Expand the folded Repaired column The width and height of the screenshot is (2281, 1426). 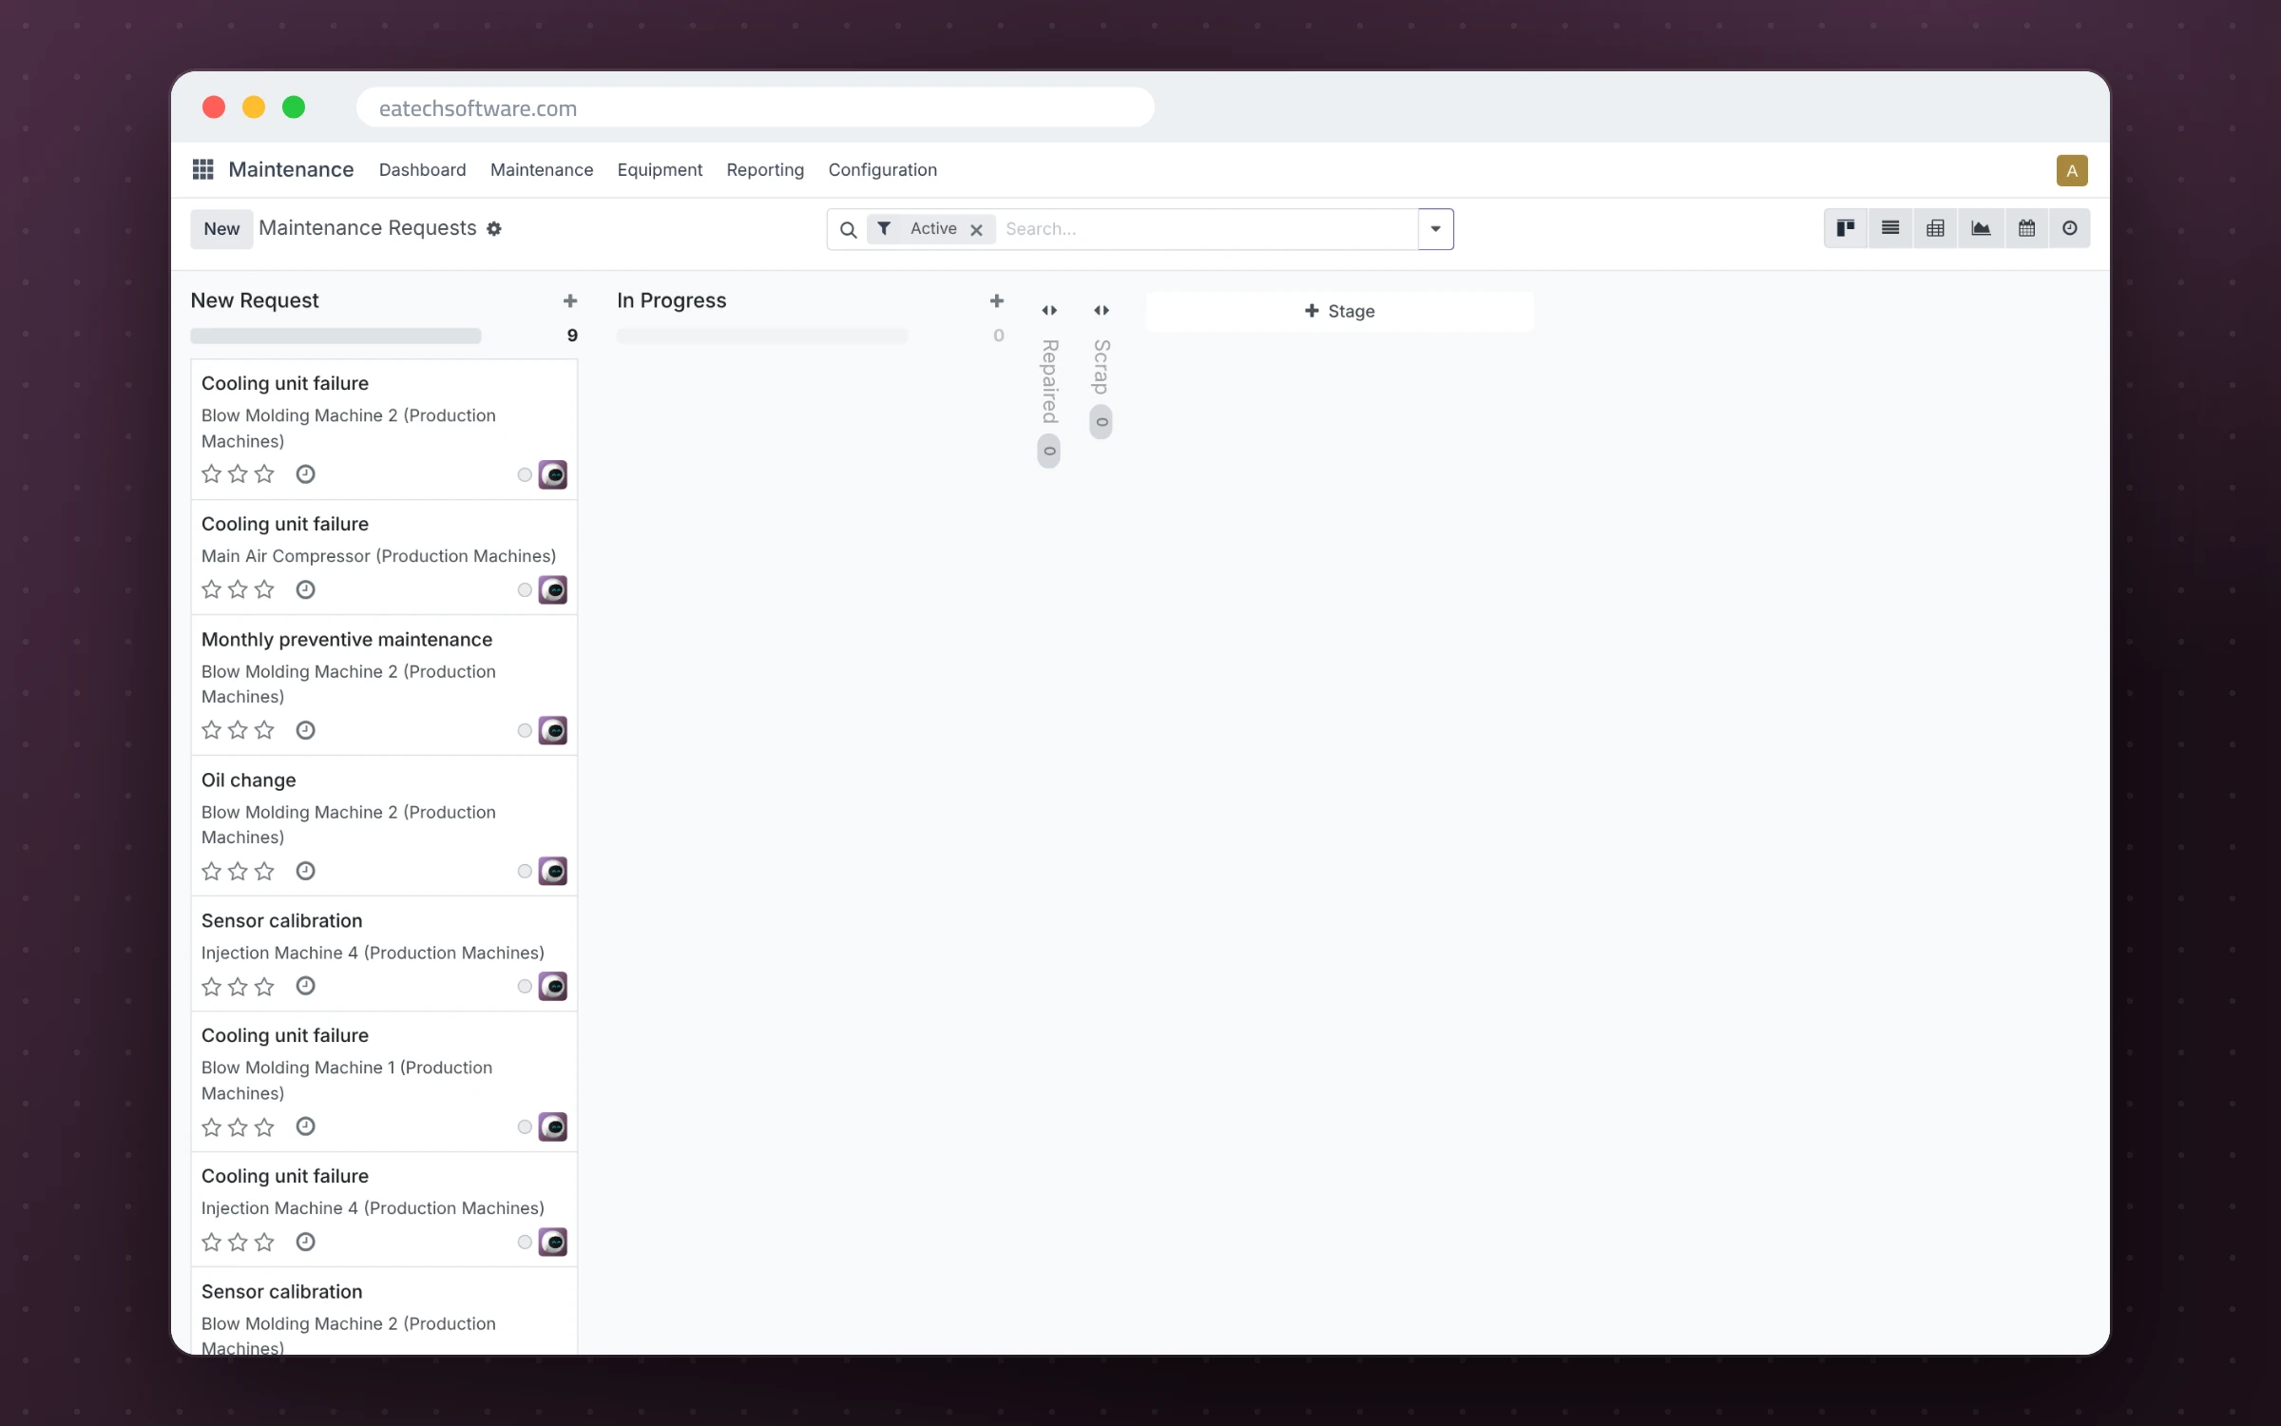click(1049, 310)
